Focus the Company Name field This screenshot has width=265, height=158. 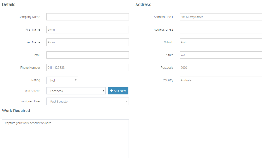pyautogui.click(x=88, y=17)
